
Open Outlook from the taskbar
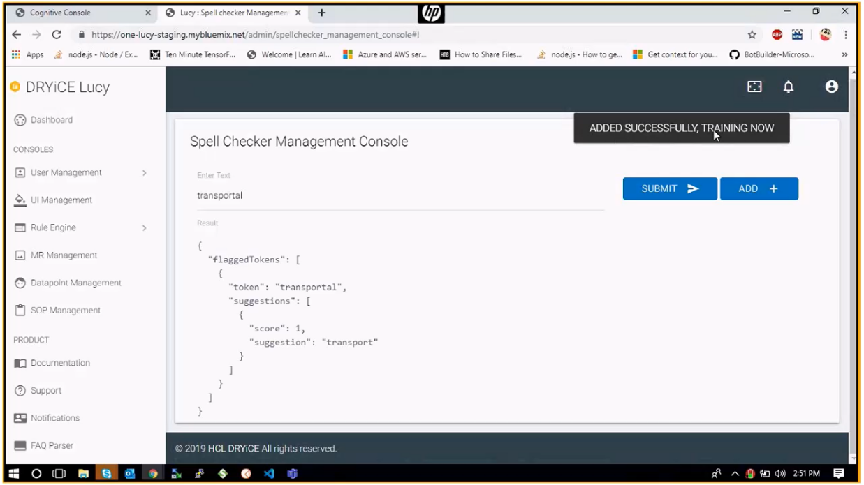[130, 473]
